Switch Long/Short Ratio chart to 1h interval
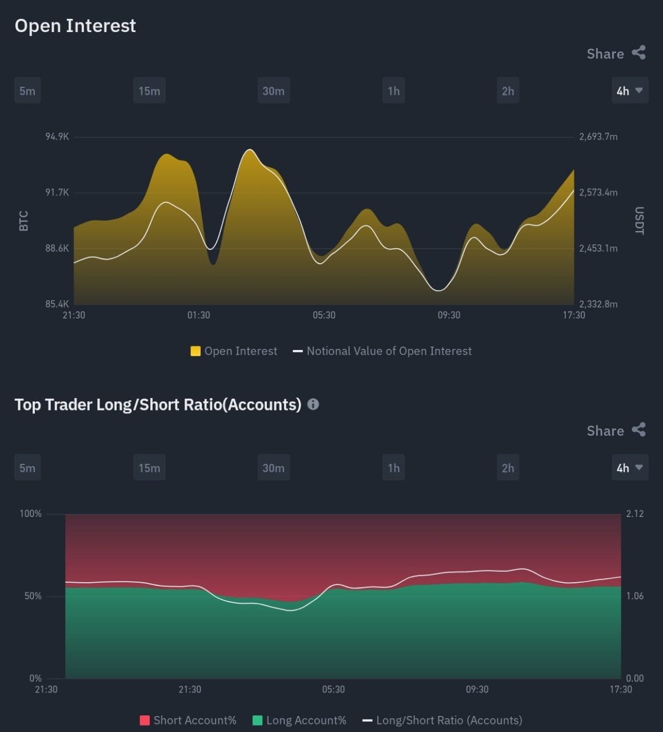663x732 pixels. coord(393,467)
